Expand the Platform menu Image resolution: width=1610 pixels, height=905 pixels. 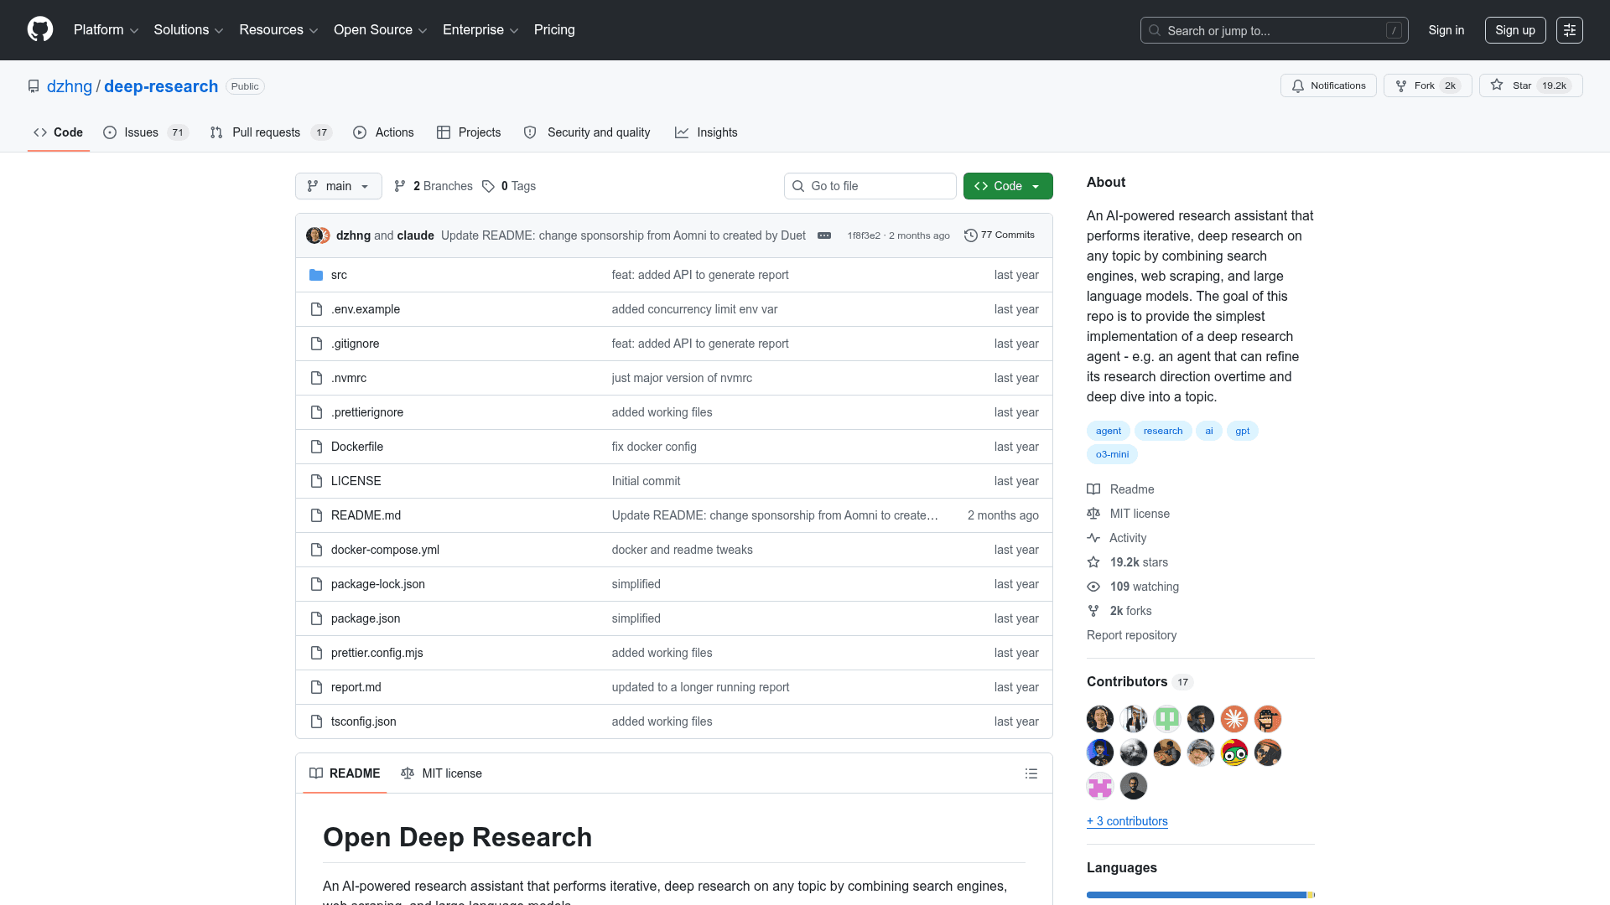(x=106, y=30)
